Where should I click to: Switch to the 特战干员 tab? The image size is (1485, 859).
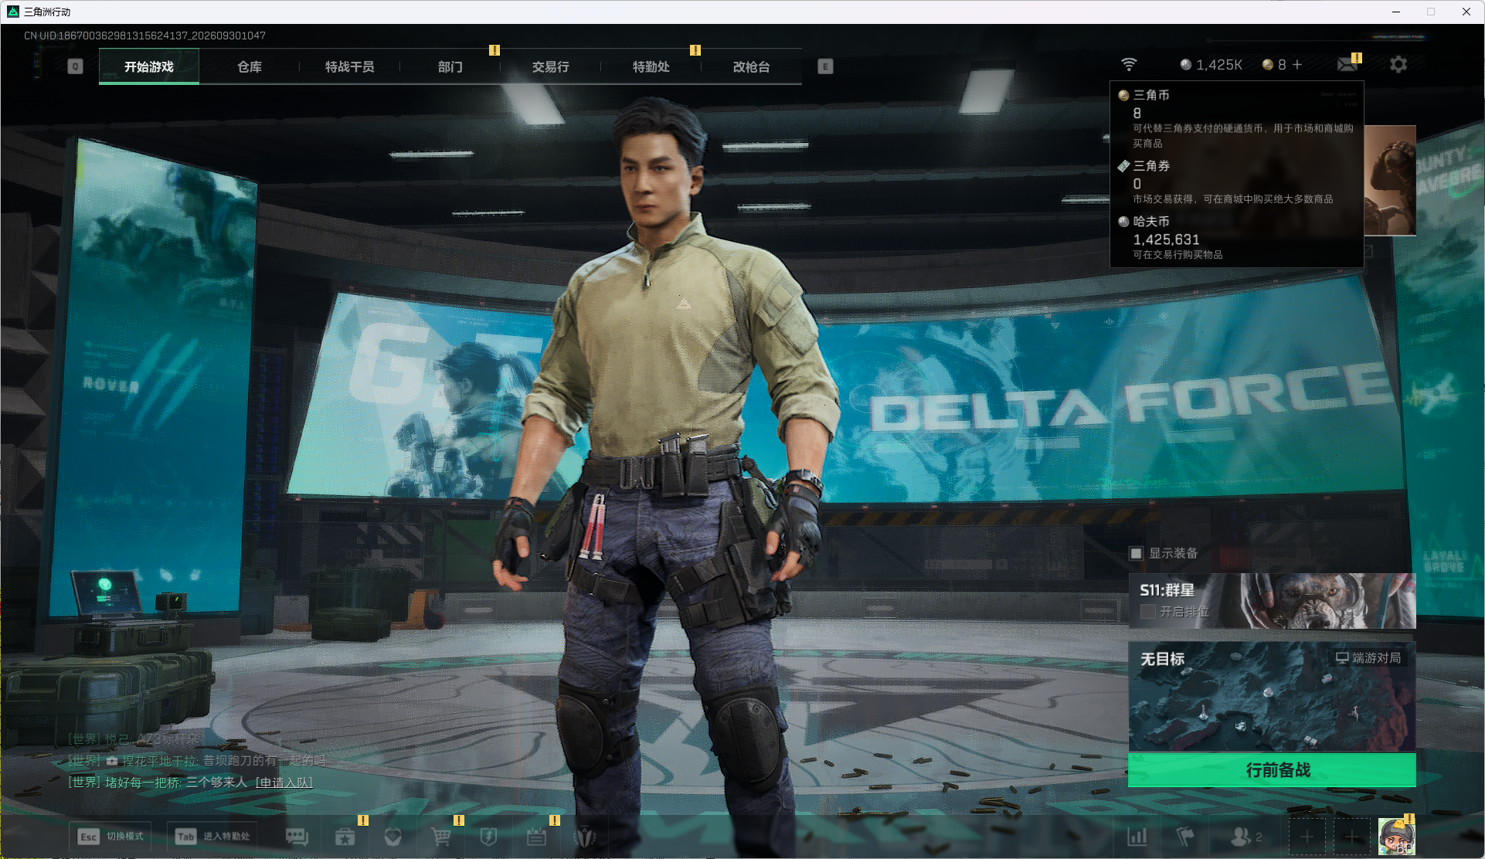tap(350, 66)
